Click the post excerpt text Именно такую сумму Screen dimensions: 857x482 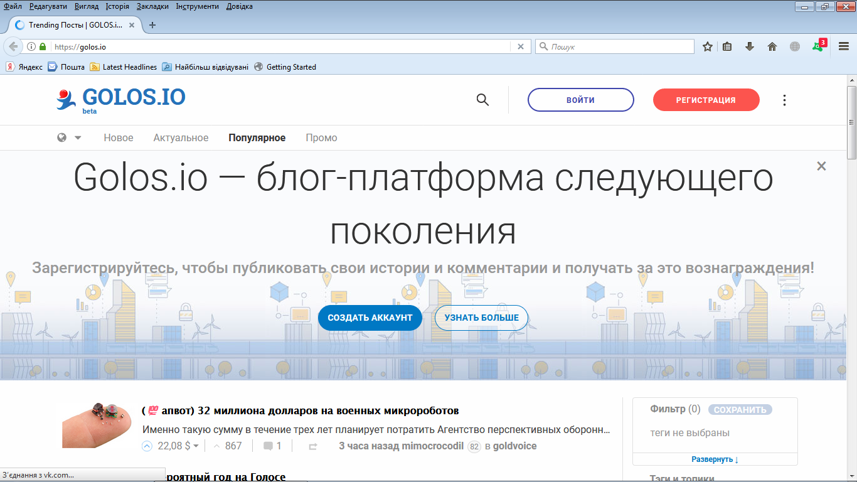click(376, 430)
